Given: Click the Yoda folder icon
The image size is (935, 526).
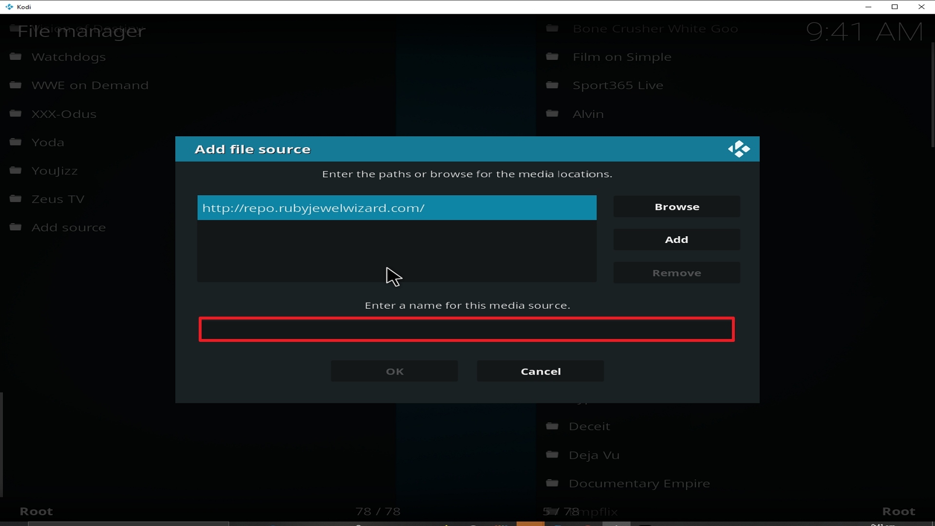Looking at the screenshot, I should [x=16, y=142].
